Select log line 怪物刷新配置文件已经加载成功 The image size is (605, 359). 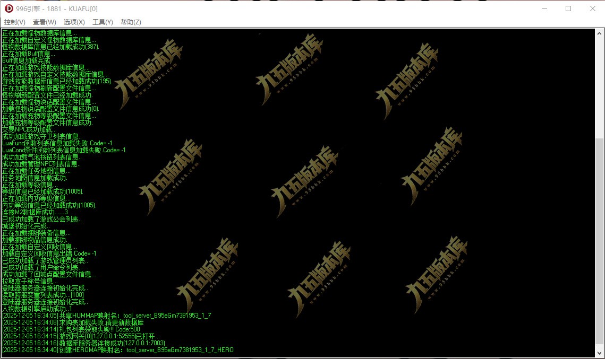pos(47,95)
